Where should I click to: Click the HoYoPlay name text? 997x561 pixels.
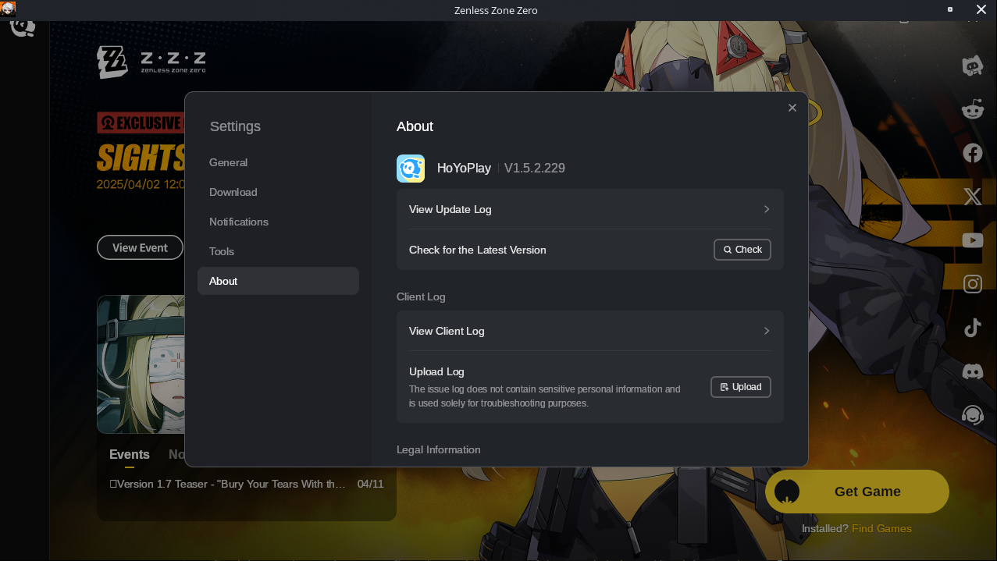pos(464,168)
